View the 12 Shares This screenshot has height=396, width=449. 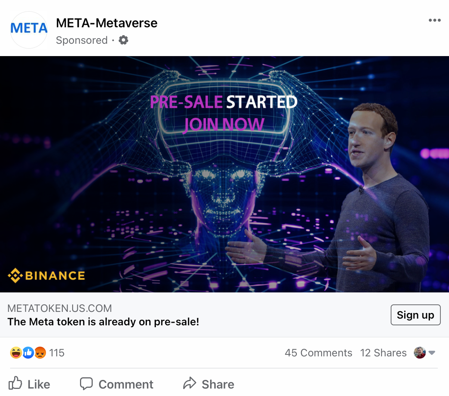coord(383,352)
